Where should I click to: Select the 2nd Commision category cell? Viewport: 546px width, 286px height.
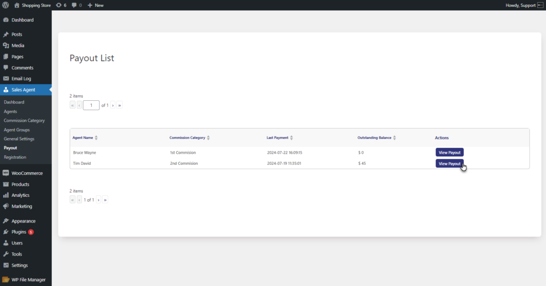(184, 163)
